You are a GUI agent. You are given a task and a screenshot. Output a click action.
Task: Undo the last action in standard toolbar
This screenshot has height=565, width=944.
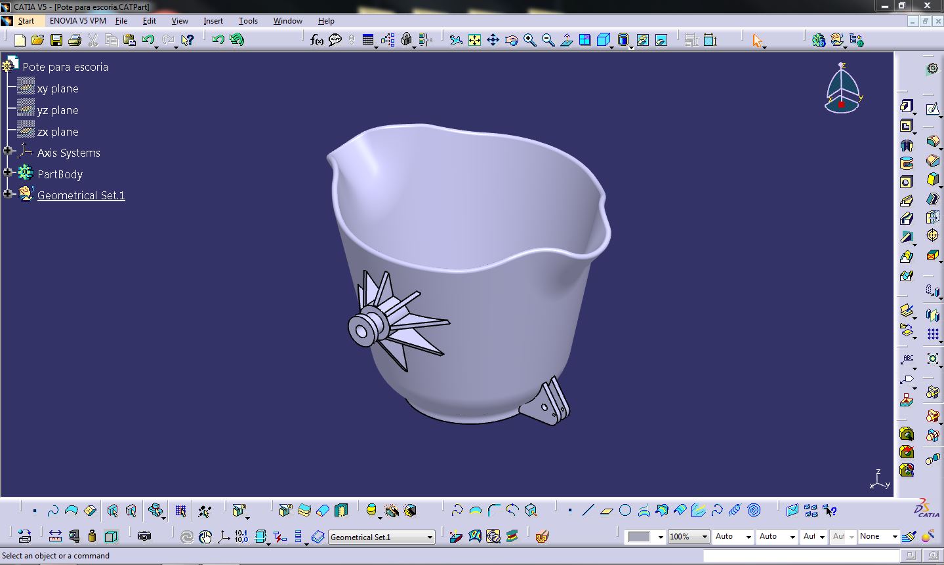(x=148, y=40)
